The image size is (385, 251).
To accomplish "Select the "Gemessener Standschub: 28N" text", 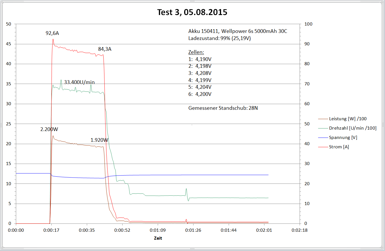I will (223, 108).
